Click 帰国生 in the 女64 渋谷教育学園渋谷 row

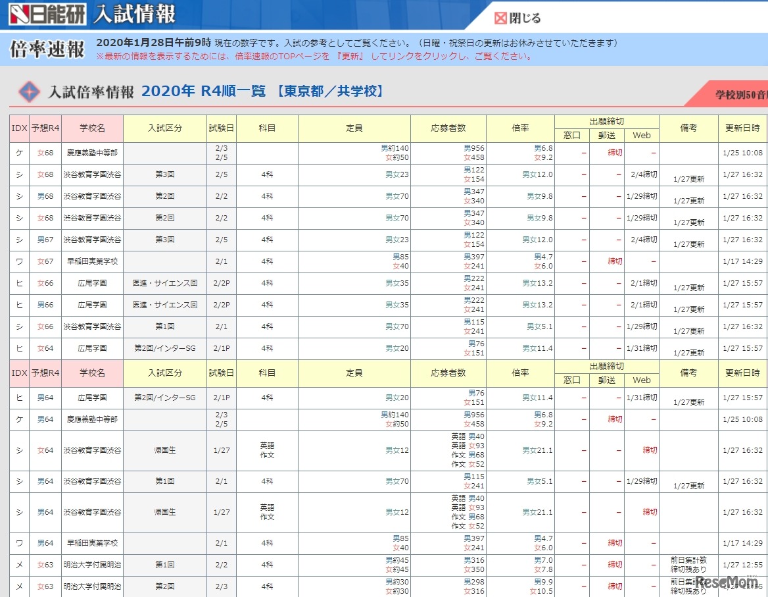tap(164, 450)
